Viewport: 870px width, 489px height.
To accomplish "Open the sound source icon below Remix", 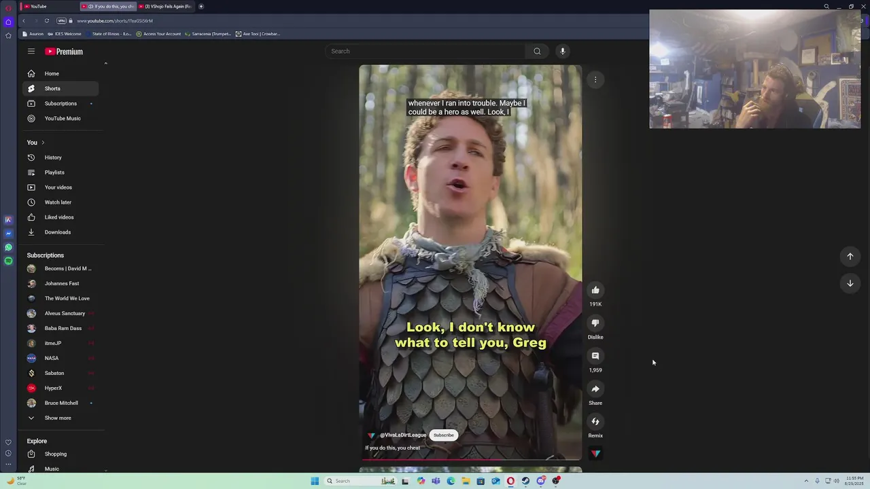I will [x=595, y=453].
